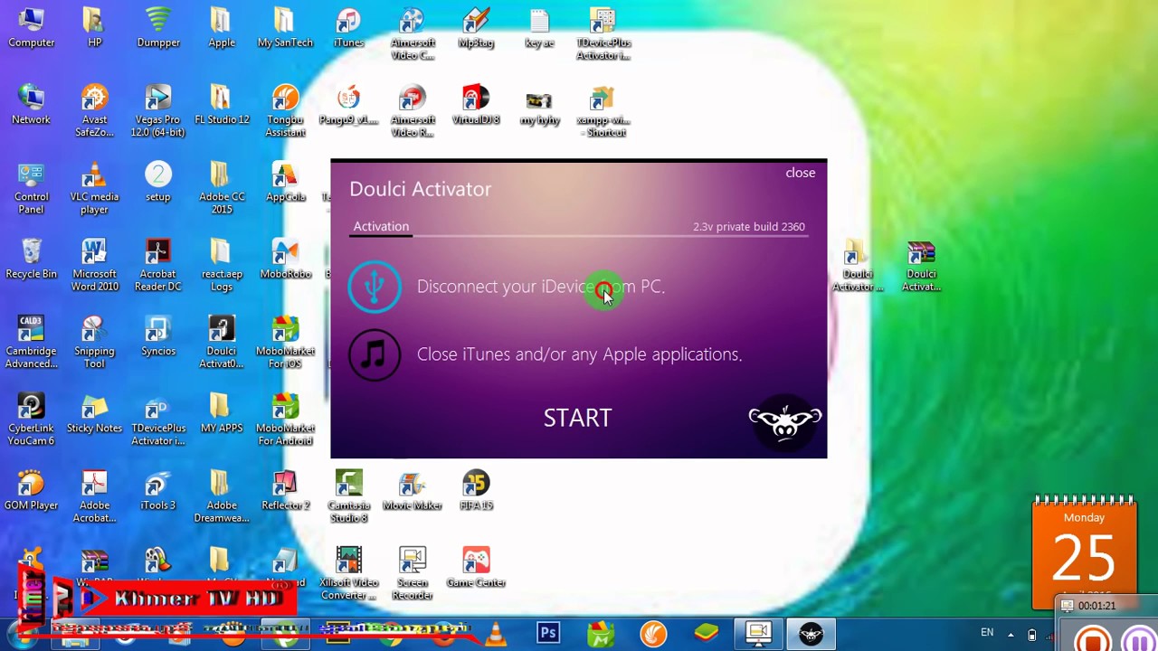This screenshot has width=1158, height=651.
Task: Open Adobe CC 2015 folder
Action: coord(222,187)
